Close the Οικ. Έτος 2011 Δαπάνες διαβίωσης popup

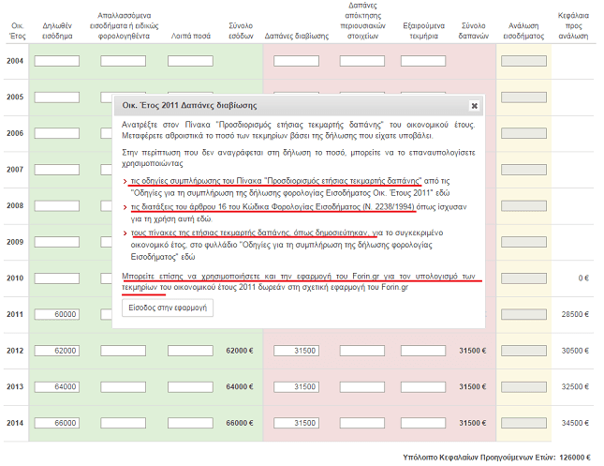[x=475, y=106]
